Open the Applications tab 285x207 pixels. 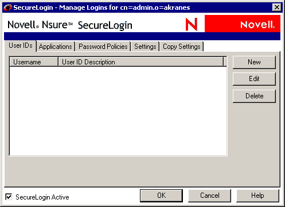(56, 47)
